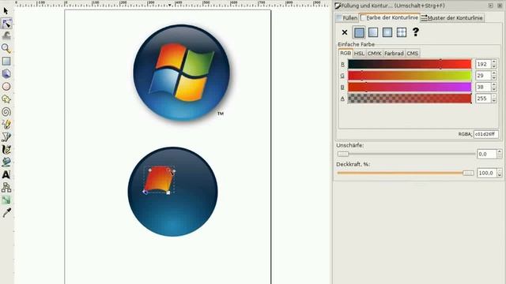Switch color mode to RGB tab
This screenshot has width=506, height=284.
[x=346, y=53]
